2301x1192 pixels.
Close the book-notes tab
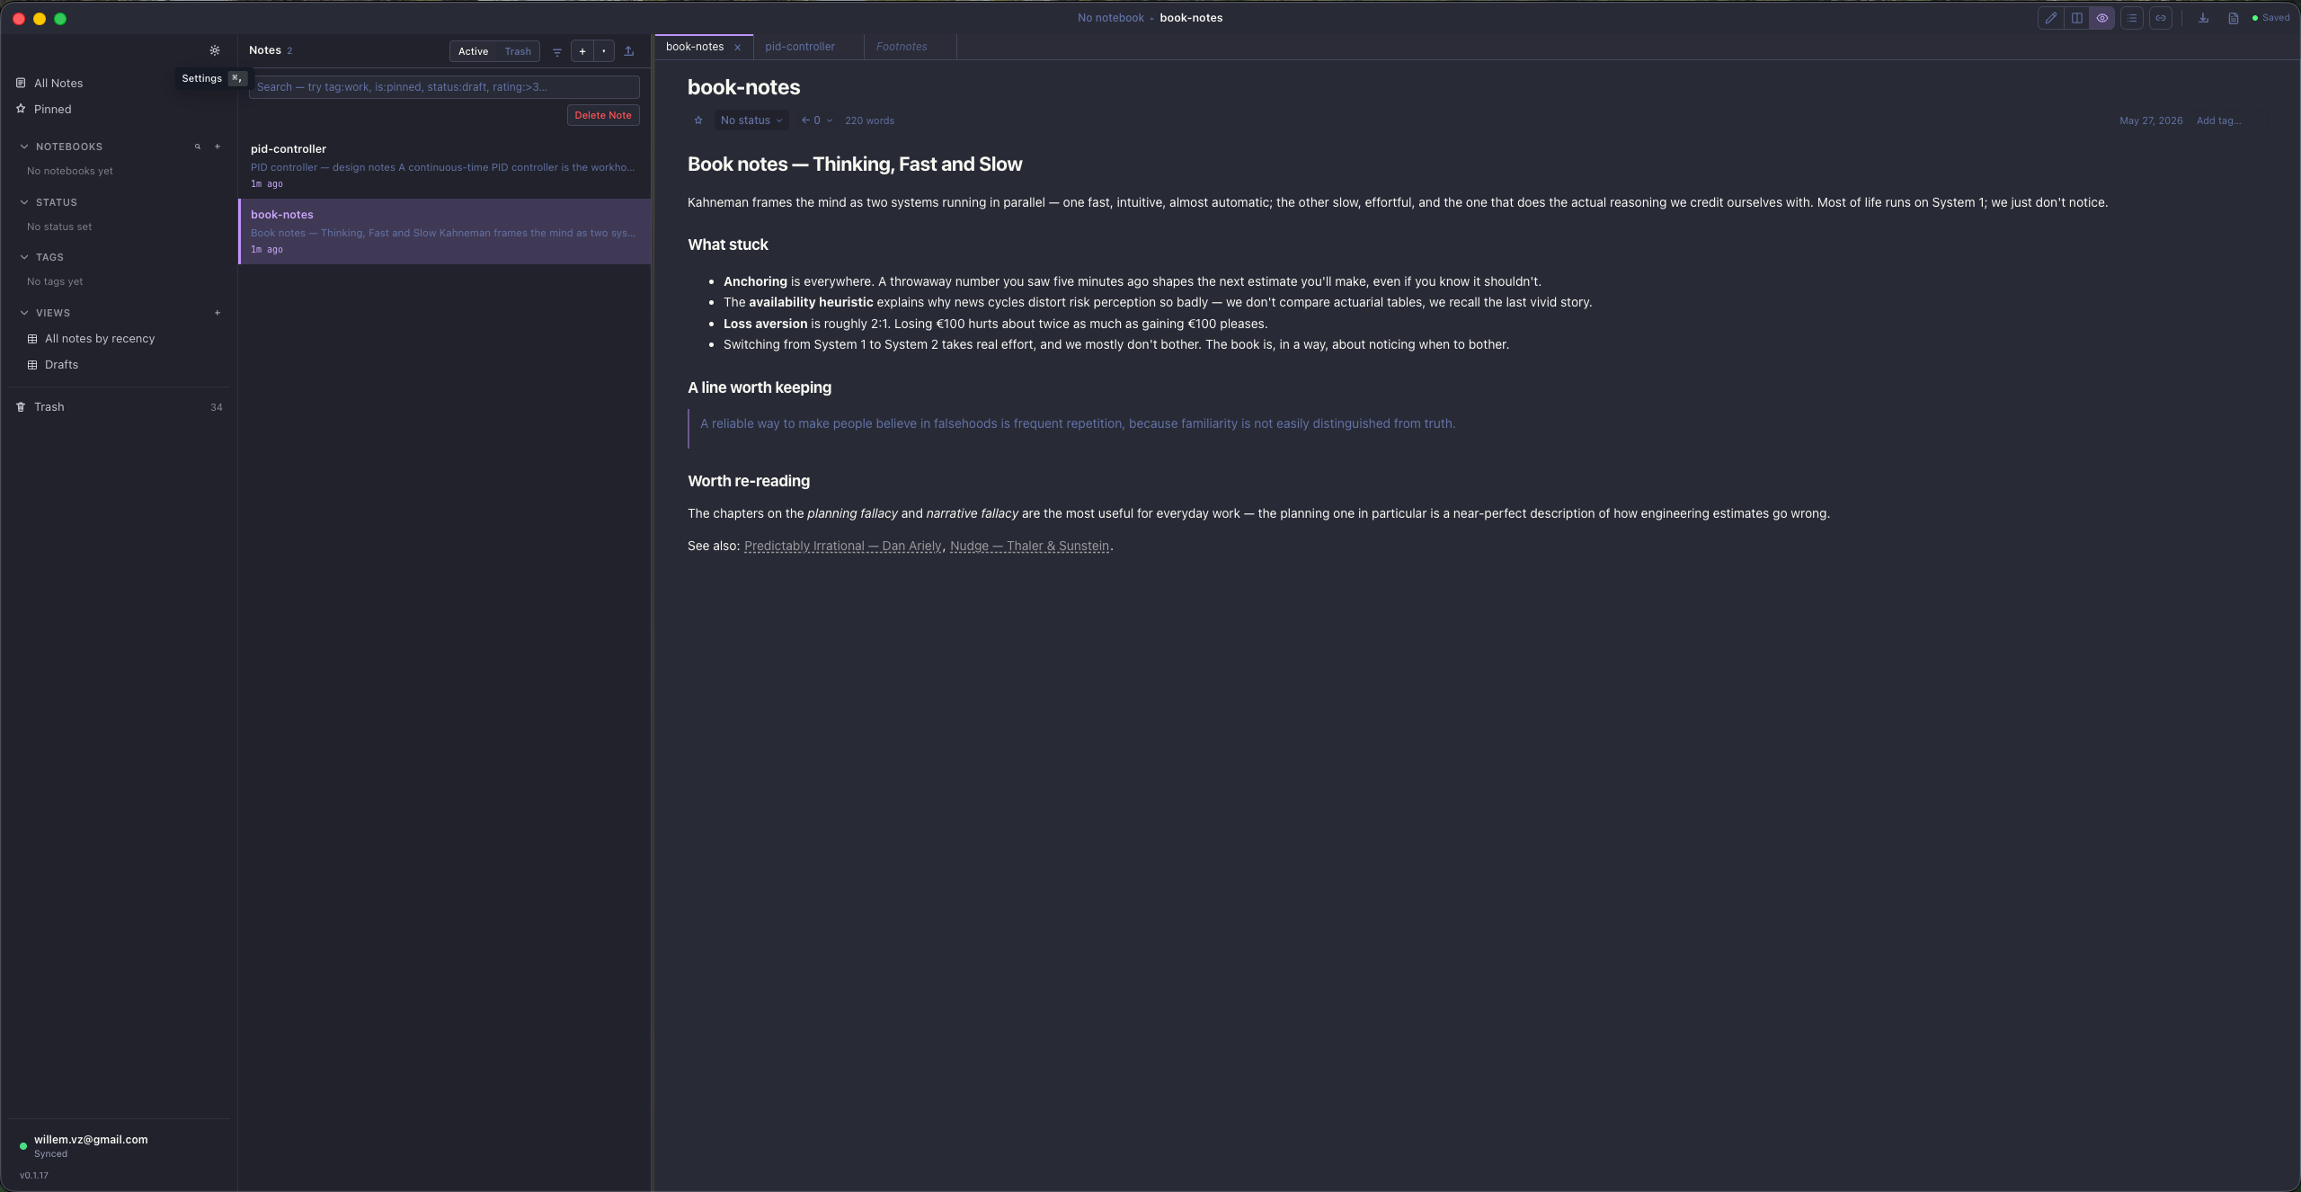tap(738, 48)
